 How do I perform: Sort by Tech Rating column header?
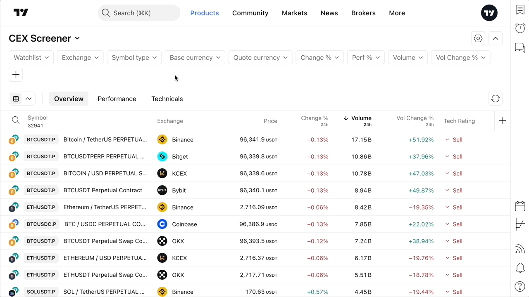point(459,121)
